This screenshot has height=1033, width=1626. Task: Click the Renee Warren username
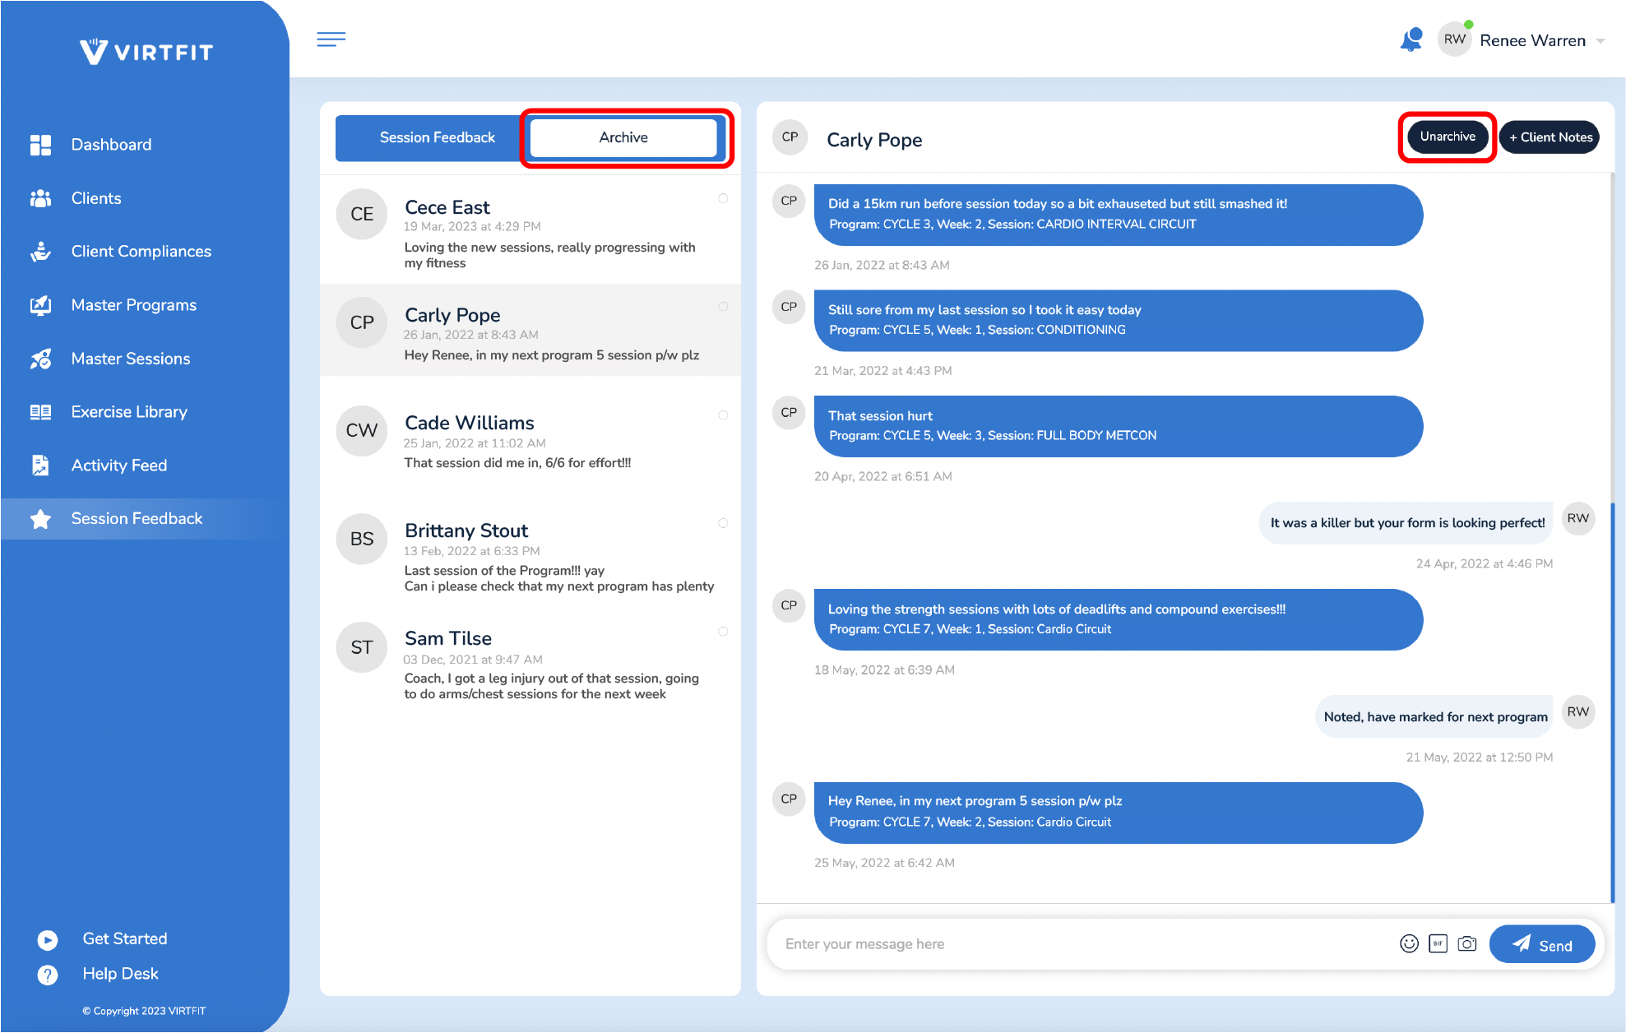click(x=1532, y=40)
